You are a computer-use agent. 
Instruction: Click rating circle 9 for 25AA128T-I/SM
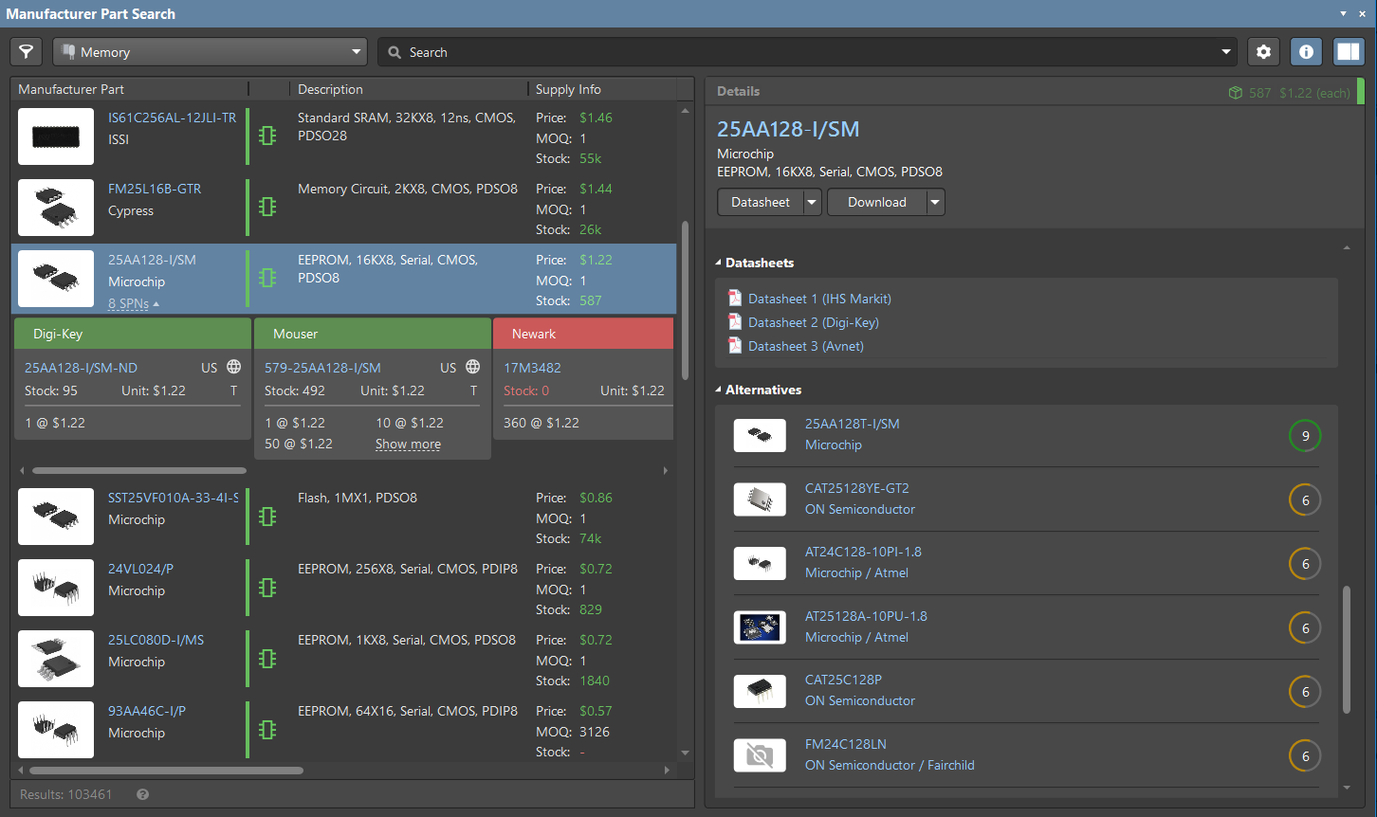[x=1305, y=436]
